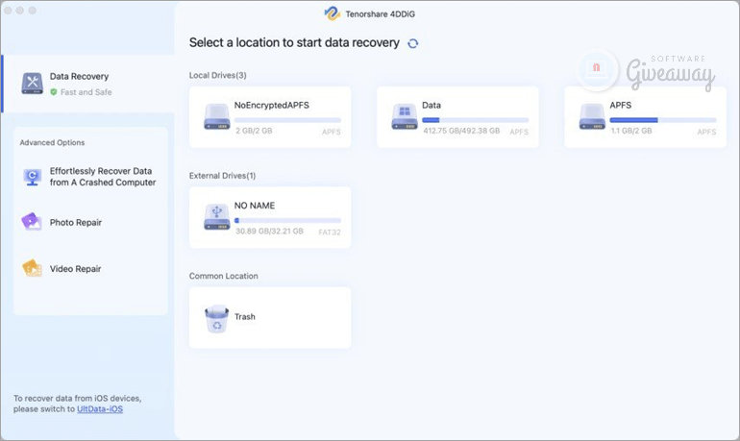Click the Data drive icon
This screenshot has width=740, height=441.
[405, 117]
